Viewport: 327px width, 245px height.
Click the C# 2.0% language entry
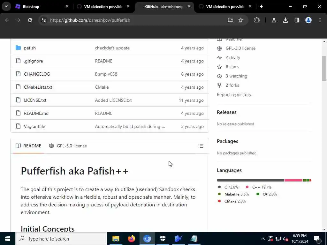(267, 194)
